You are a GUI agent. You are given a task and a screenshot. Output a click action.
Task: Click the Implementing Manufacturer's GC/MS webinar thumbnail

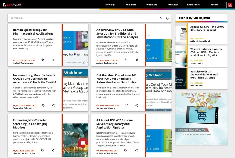76,90
